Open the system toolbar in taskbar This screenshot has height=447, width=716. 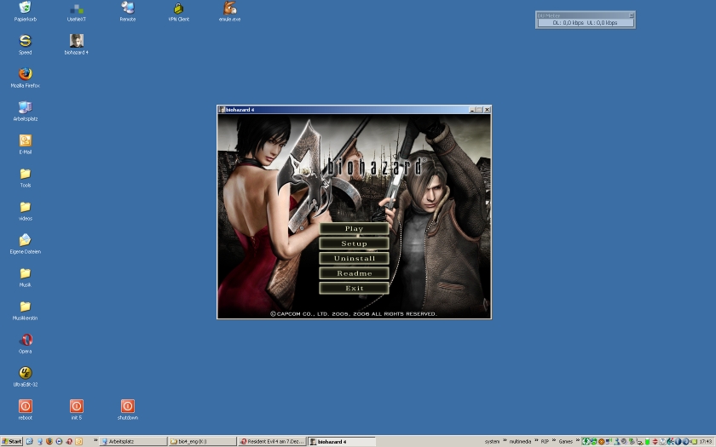(493, 442)
